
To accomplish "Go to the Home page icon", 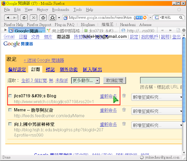I will (43, 18).
